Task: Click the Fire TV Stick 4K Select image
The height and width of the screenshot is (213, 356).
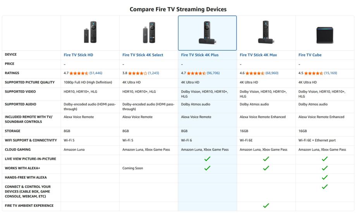Action: (x=148, y=32)
